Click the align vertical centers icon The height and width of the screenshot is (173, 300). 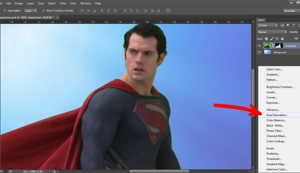click(x=88, y=11)
